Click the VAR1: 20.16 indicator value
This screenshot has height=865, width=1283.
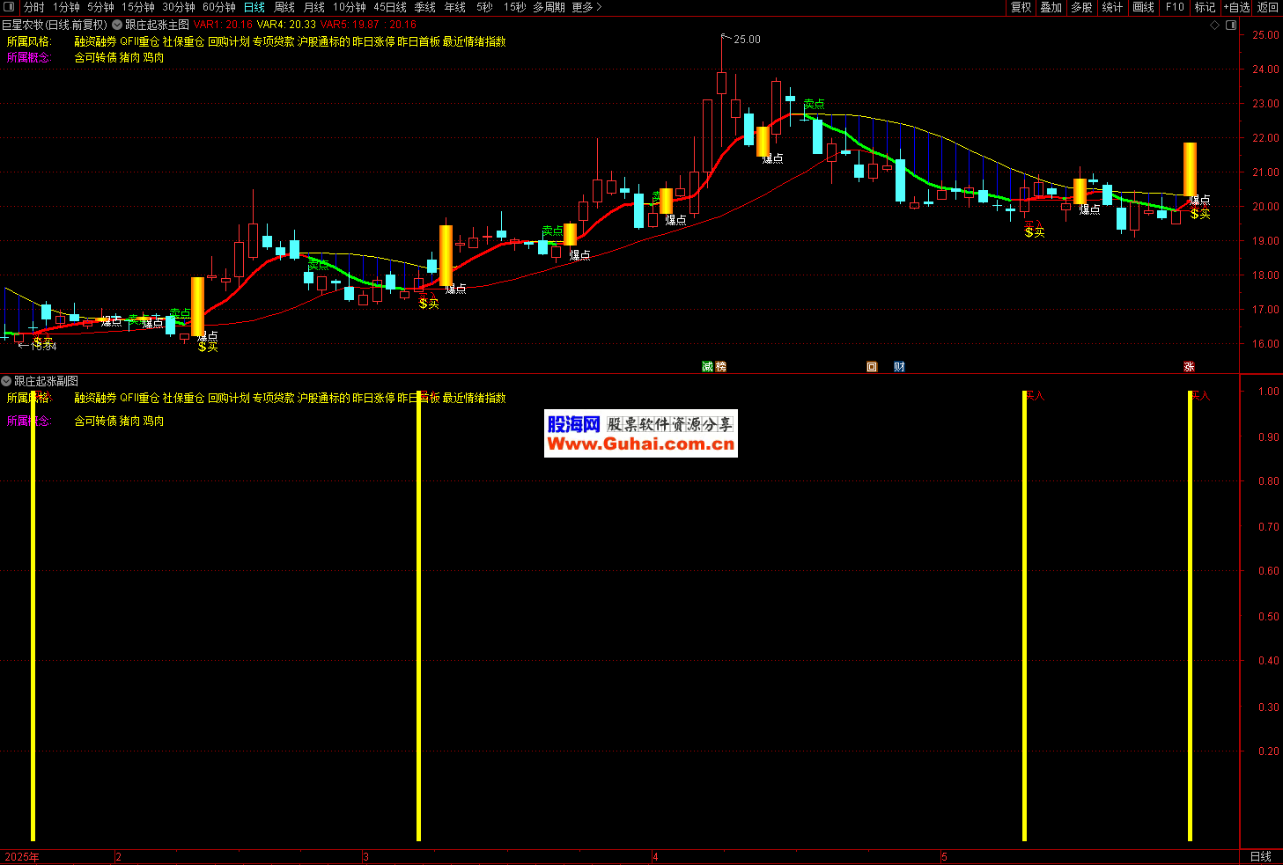coord(223,25)
